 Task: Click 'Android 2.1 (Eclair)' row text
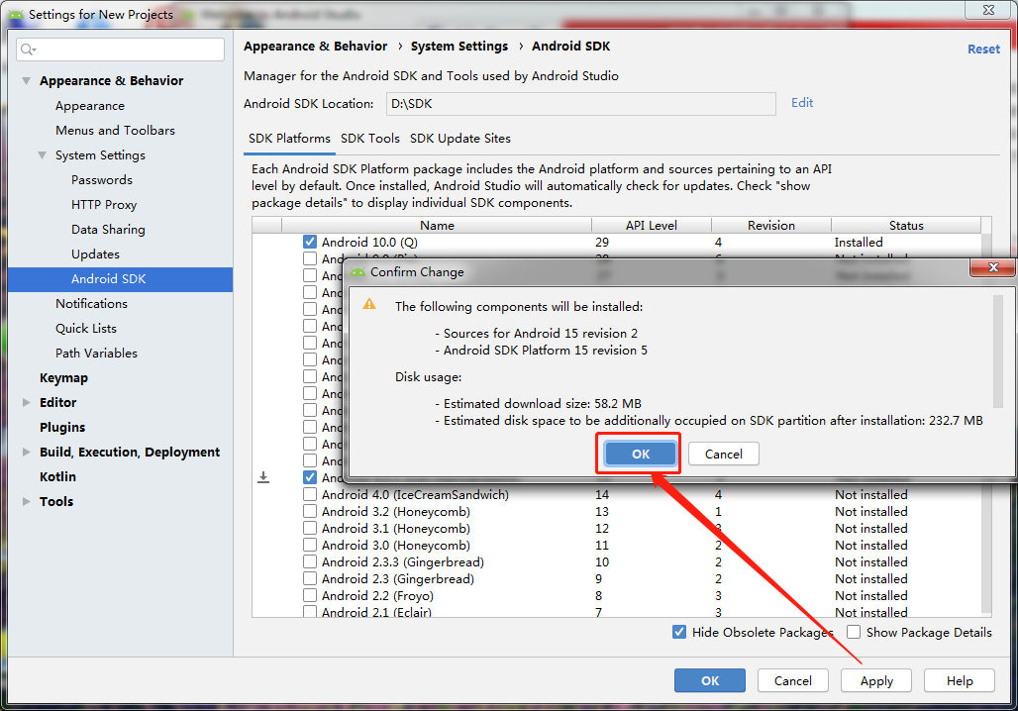376,612
